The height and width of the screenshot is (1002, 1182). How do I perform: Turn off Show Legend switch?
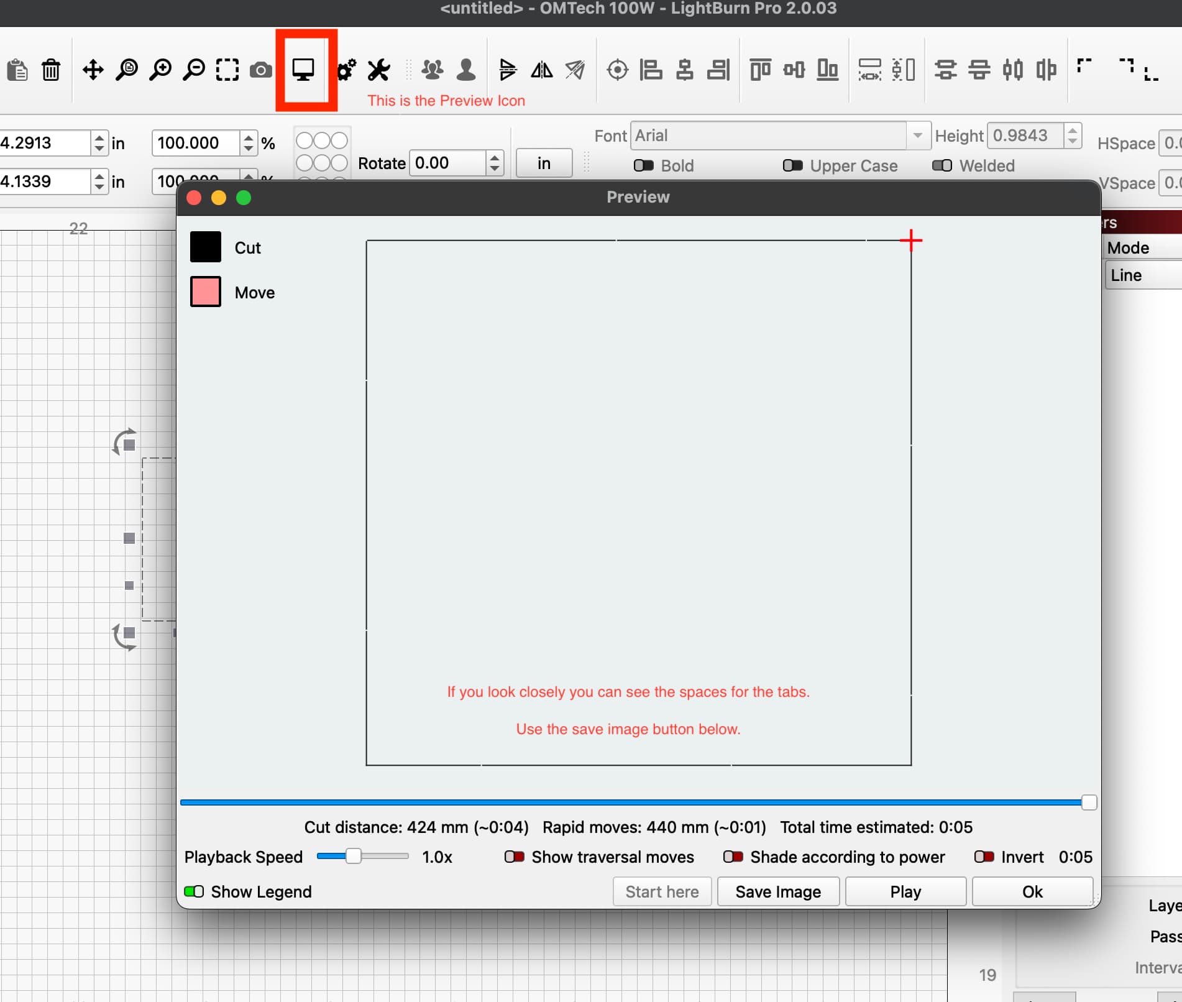click(194, 891)
